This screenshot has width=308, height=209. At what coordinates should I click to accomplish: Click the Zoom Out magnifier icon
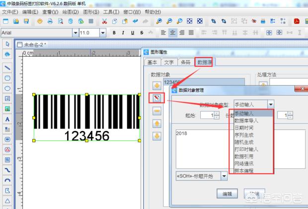click(169, 21)
